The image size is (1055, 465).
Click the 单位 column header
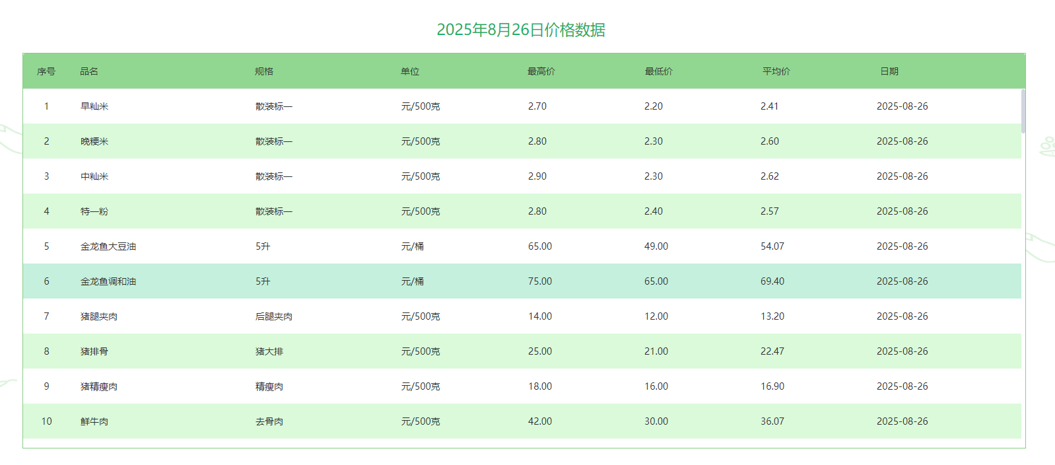click(x=410, y=71)
